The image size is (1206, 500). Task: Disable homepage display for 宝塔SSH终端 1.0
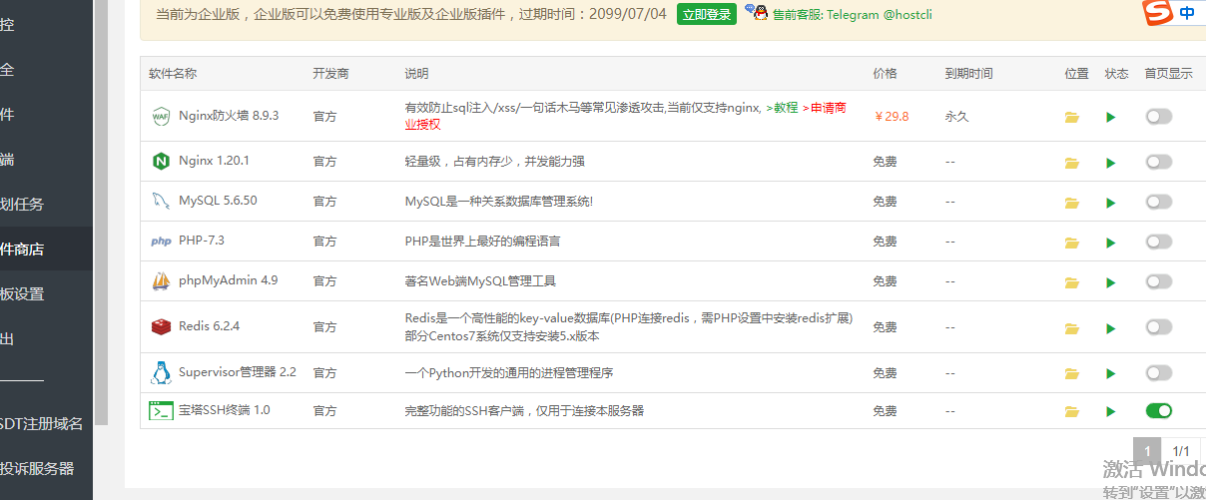[1158, 411]
